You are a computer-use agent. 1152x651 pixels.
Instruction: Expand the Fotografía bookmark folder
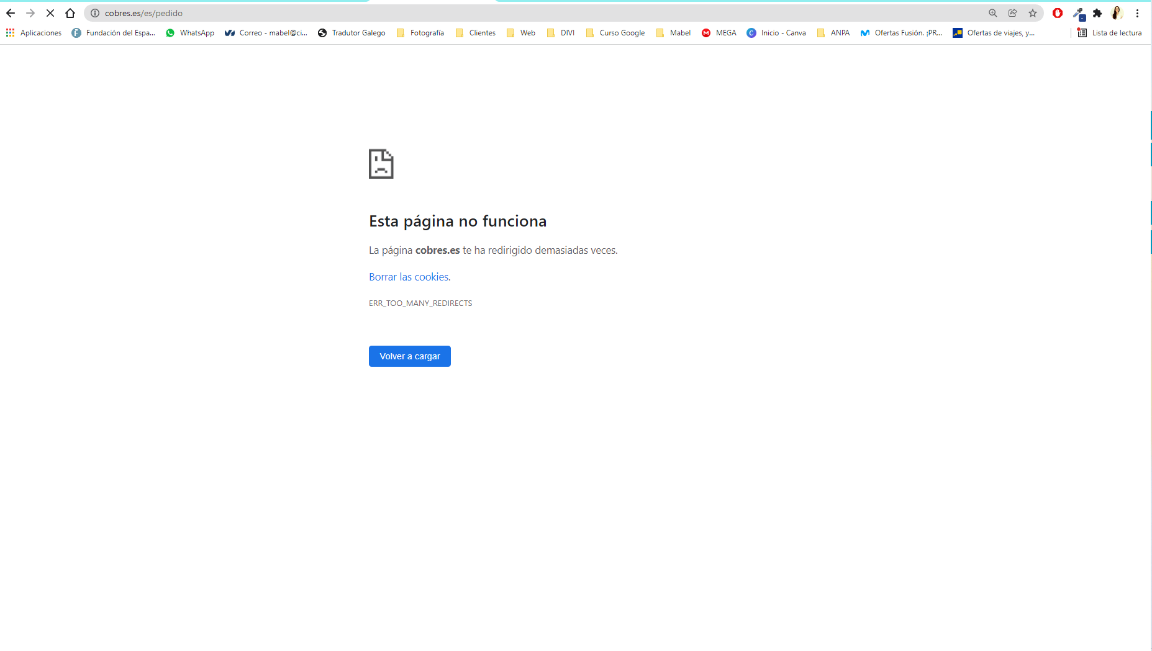pos(420,33)
